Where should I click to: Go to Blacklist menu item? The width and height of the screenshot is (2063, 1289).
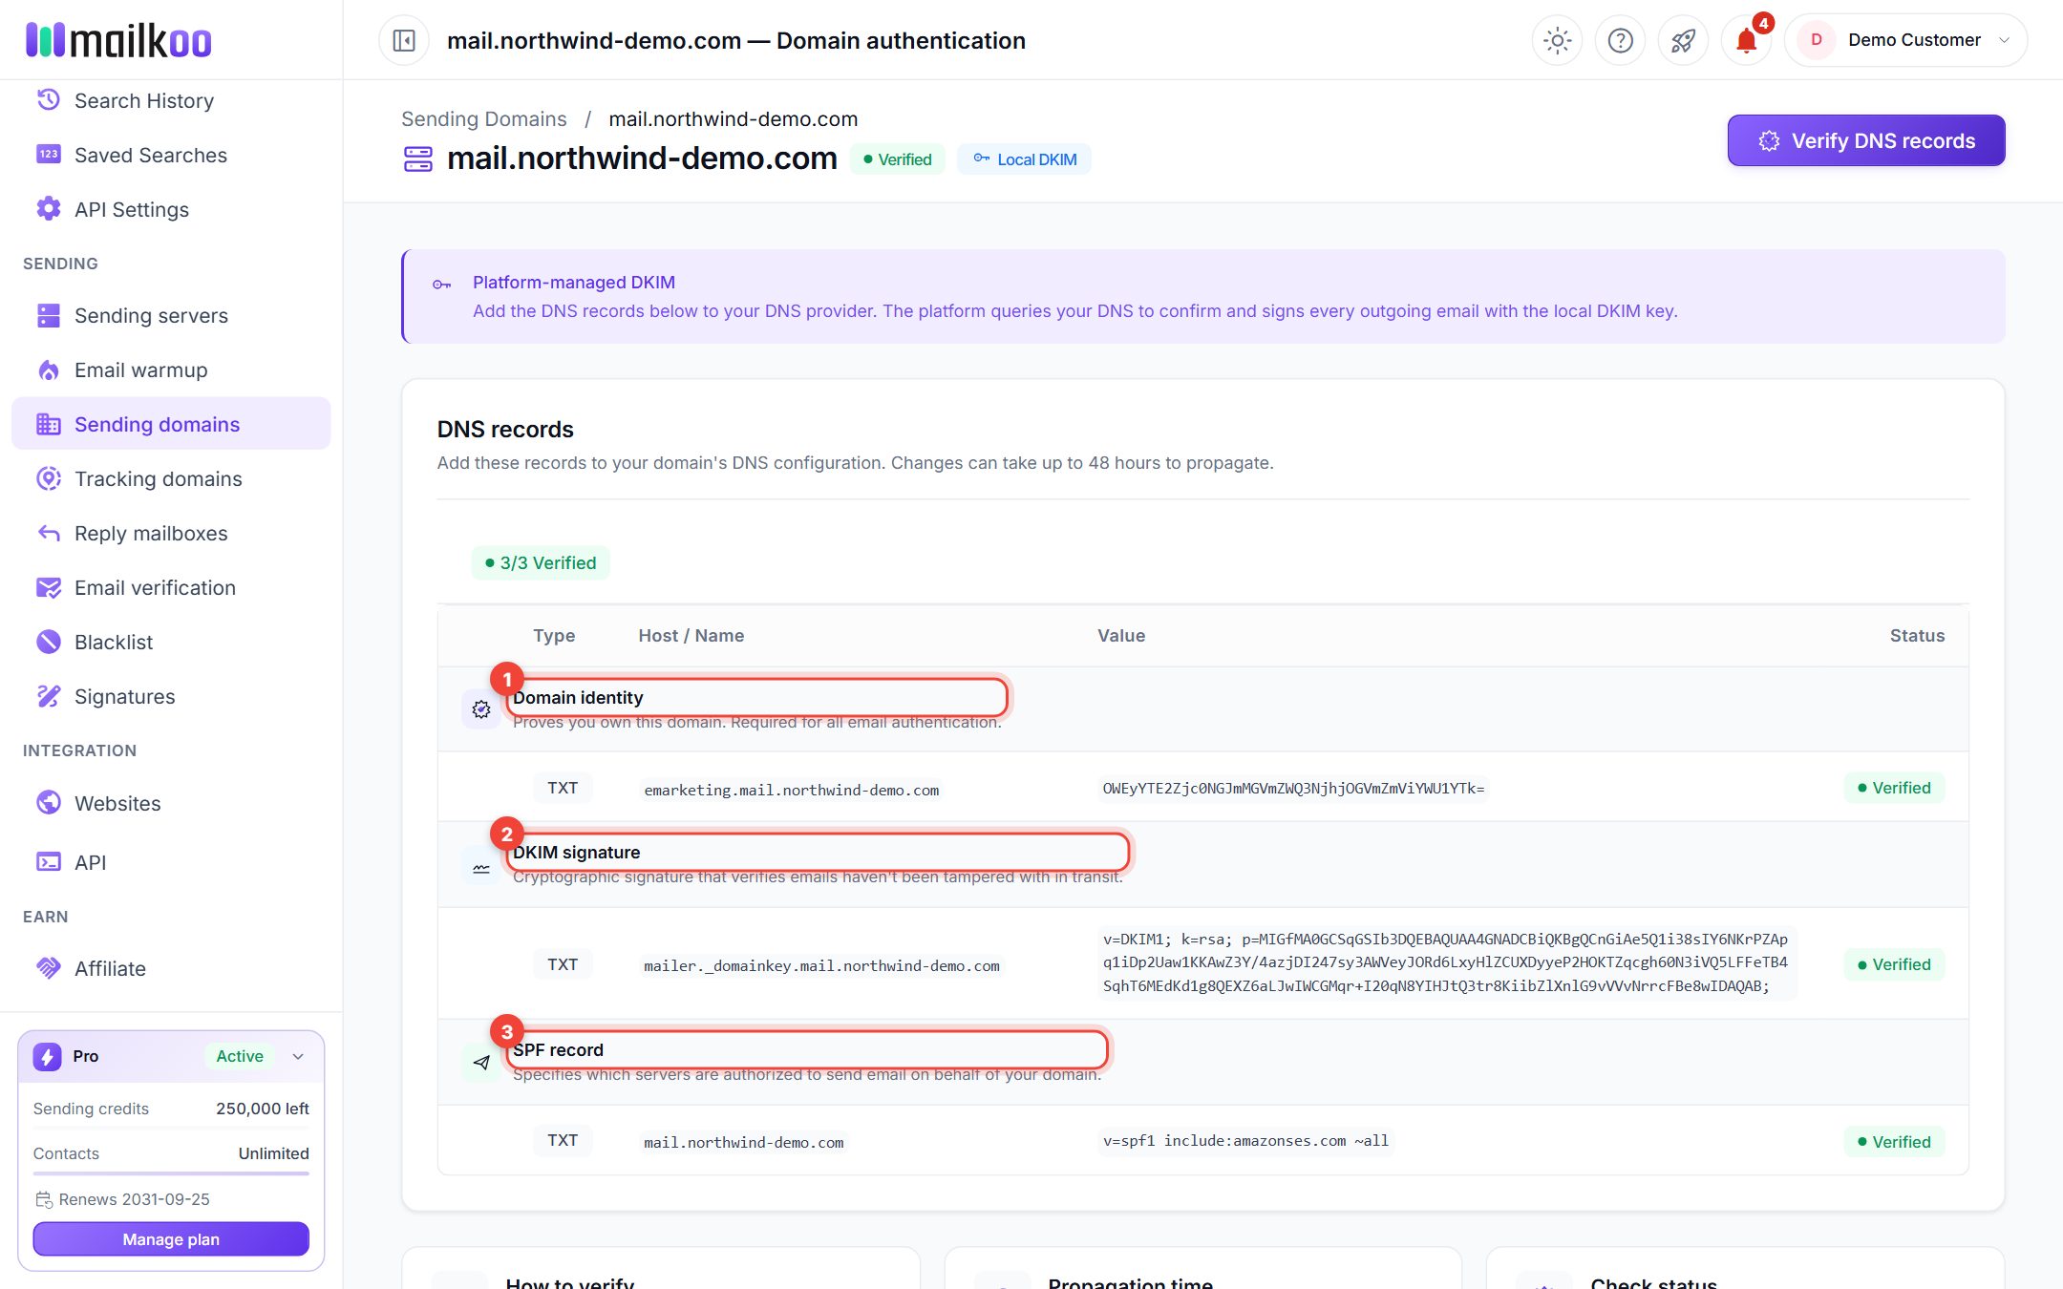[171, 642]
